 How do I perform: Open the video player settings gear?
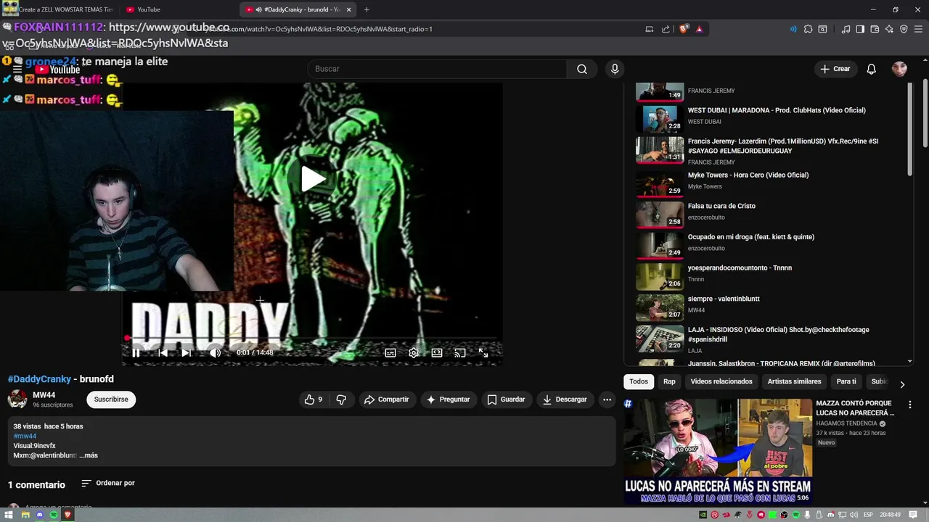414,352
